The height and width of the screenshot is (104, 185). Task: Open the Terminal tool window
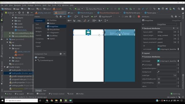[x=41, y=94]
